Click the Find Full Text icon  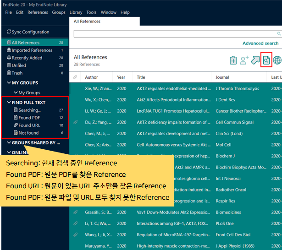[x=266, y=60]
